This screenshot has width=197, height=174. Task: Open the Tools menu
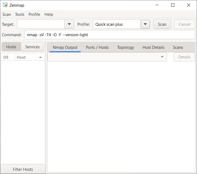(x=20, y=14)
